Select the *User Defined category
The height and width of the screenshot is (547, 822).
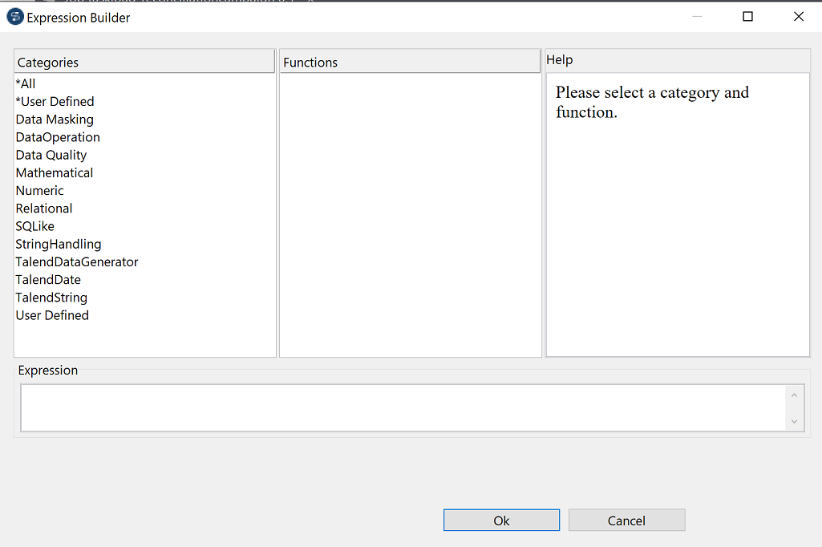click(55, 101)
